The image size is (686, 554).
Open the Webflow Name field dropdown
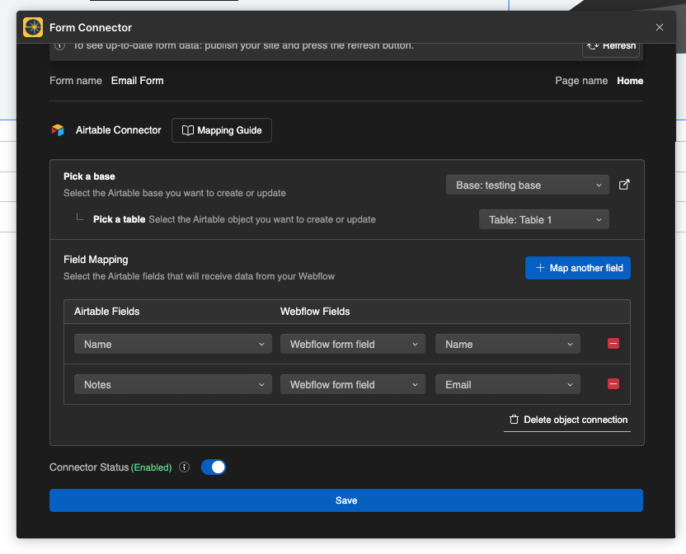[508, 345]
